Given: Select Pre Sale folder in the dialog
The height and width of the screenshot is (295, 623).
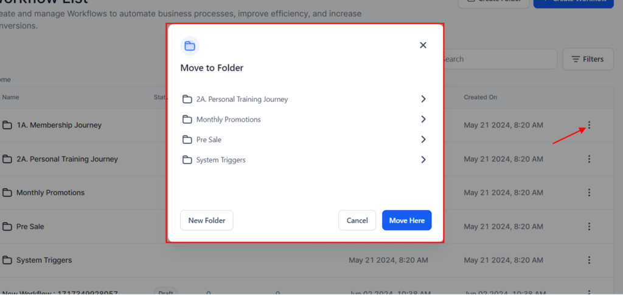Looking at the screenshot, I should 209,140.
